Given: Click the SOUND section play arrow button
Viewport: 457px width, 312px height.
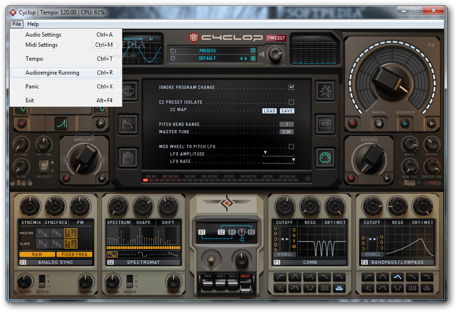Looking at the screenshot, I should (387, 178).
